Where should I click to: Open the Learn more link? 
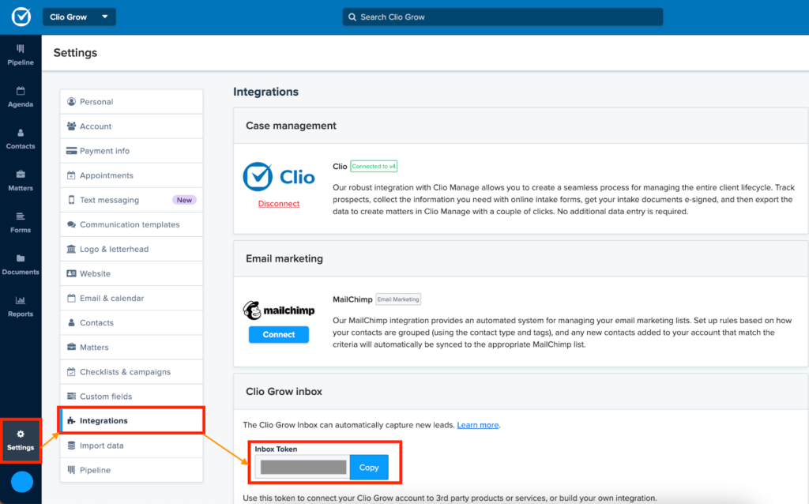point(477,425)
